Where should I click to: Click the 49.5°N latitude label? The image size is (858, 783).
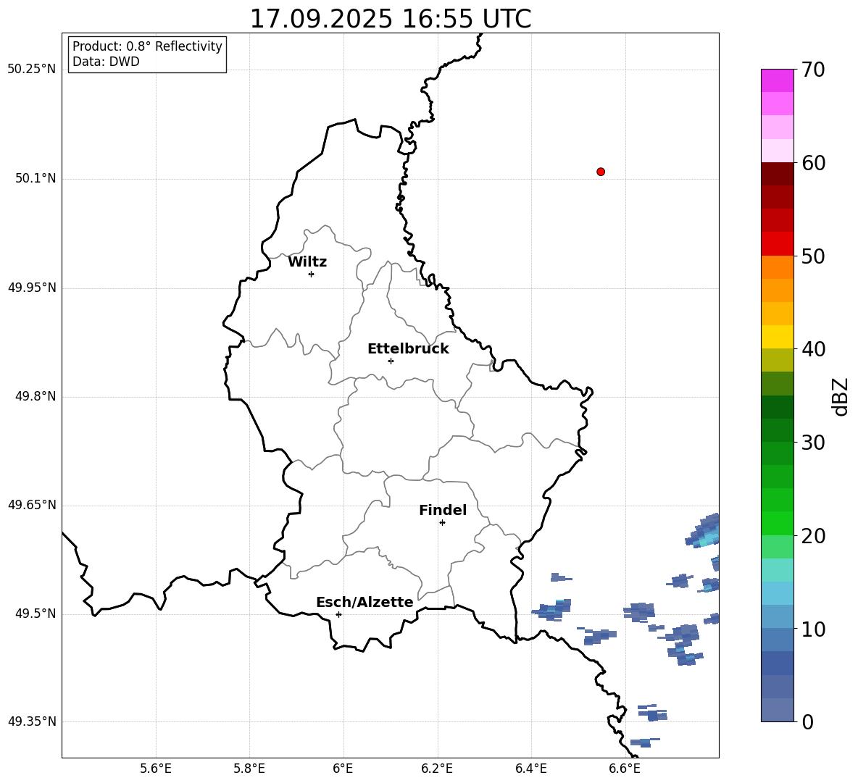click(36, 614)
